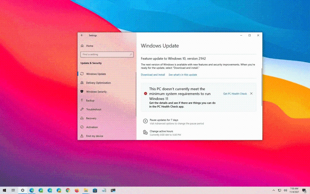Open Windows Security page
This screenshot has height=194, width=310.
pyautogui.click(x=96, y=92)
